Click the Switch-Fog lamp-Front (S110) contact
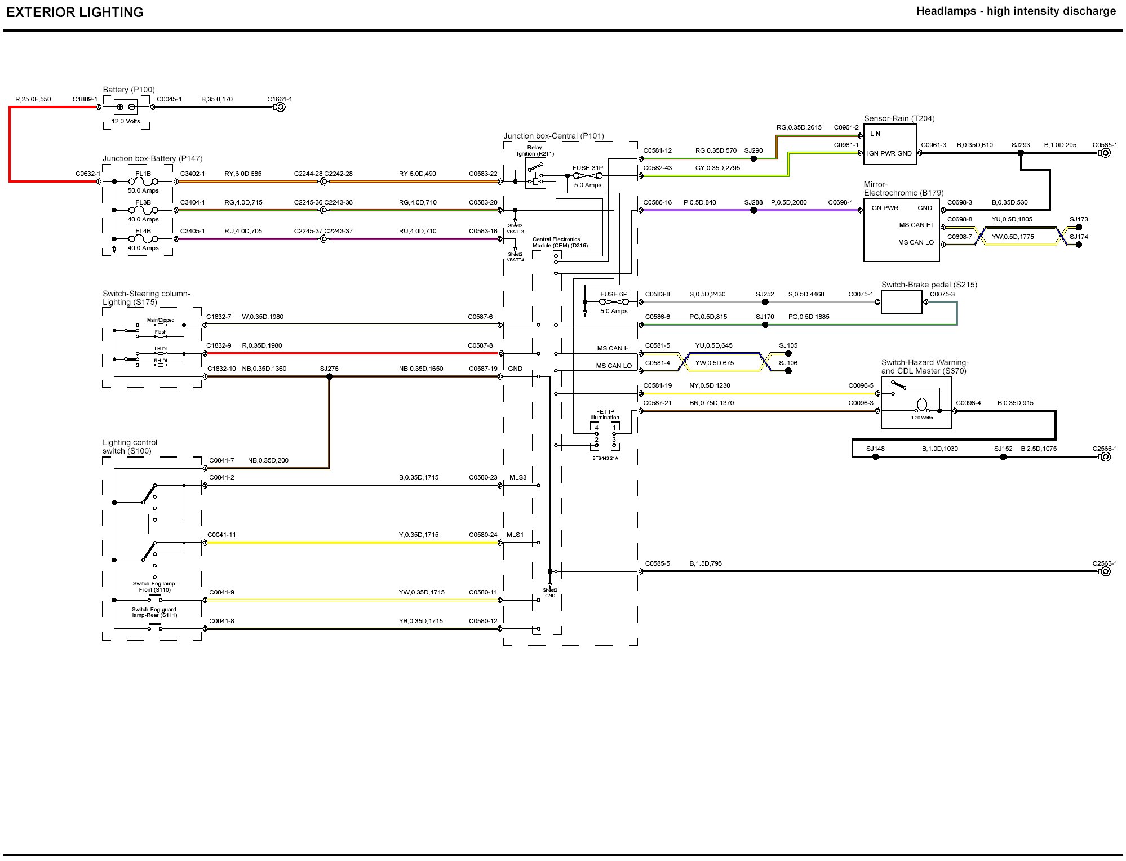The image size is (1126, 861). coord(154,600)
